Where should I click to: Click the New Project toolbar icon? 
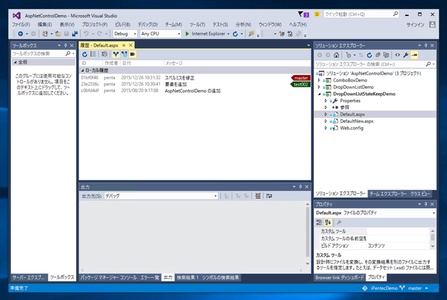(45, 34)
